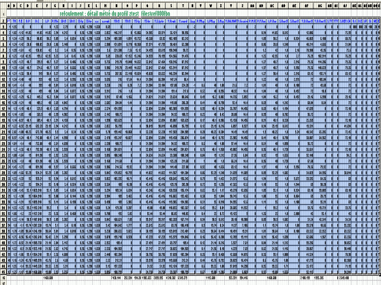Select column S header

coord(171,5)
